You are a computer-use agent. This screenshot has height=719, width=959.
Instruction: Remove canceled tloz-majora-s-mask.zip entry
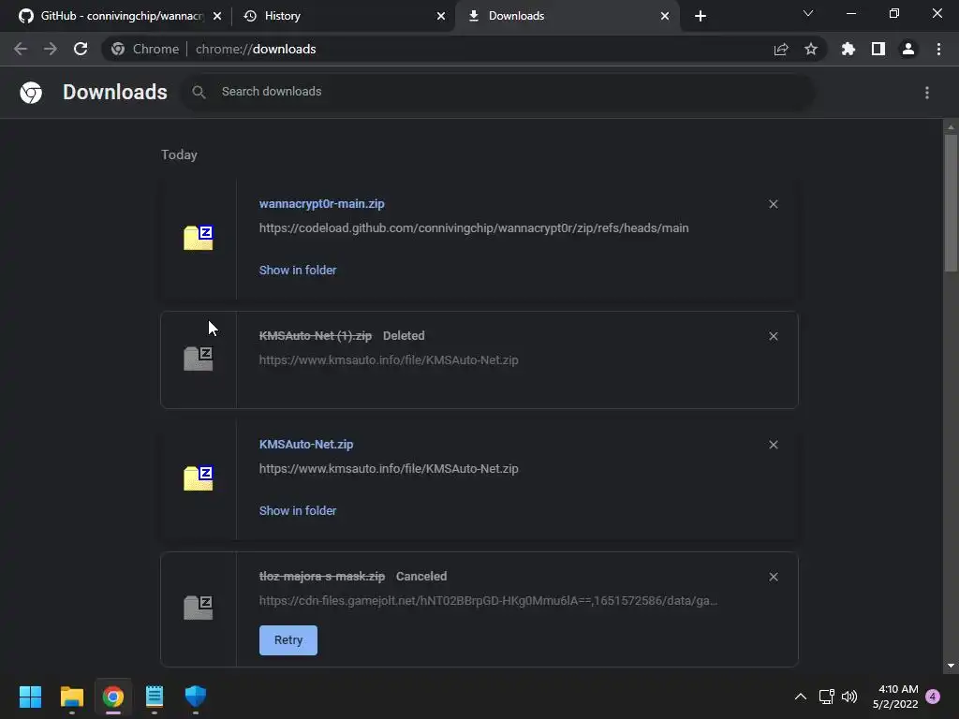coord(773,577)
